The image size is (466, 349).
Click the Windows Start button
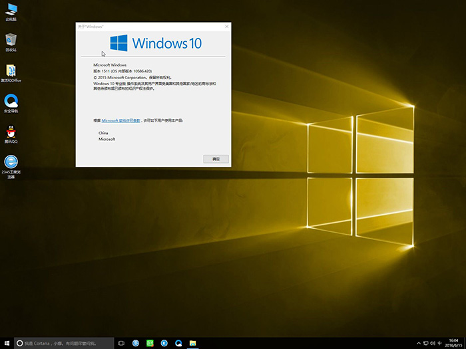[7, 343]
